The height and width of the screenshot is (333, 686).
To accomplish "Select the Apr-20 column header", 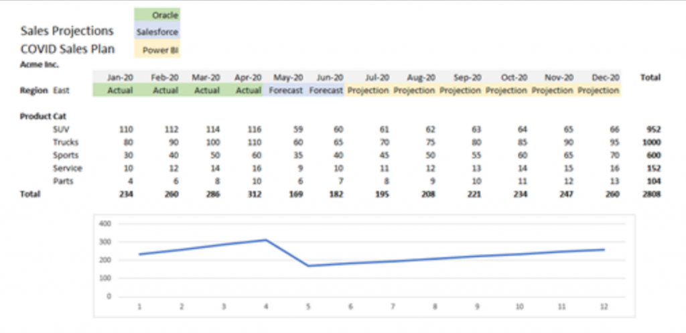I will [248, 78].
